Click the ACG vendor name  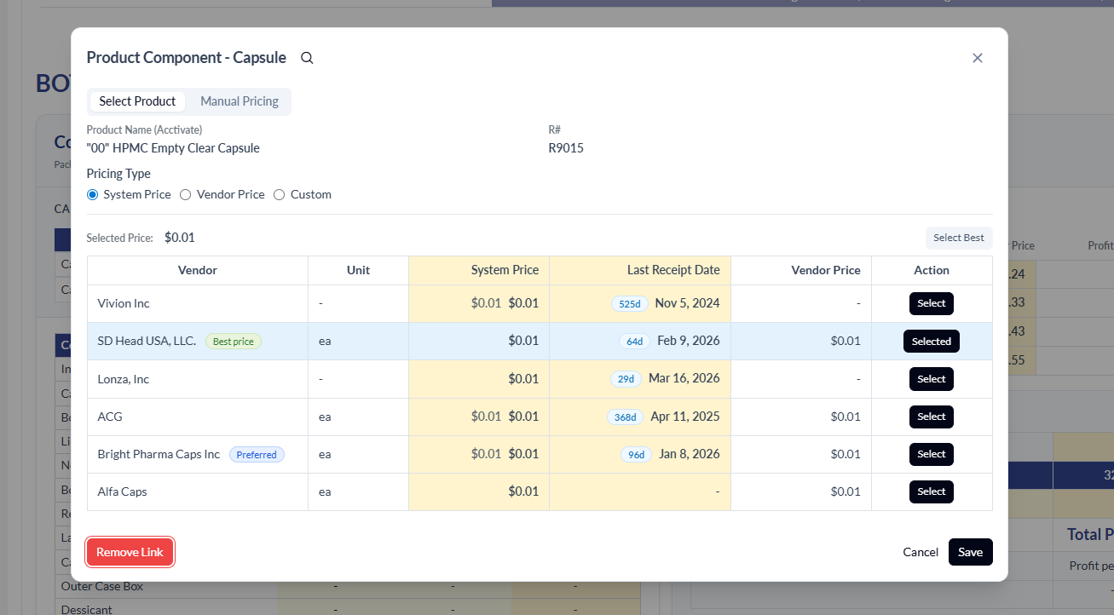pyautogui.click(x=110, y=417)
